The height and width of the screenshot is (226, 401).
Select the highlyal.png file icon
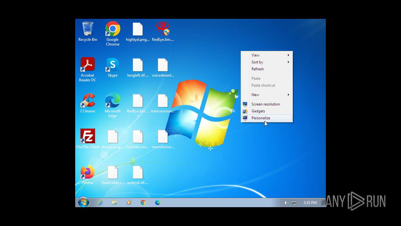click(x=138, y=31)
